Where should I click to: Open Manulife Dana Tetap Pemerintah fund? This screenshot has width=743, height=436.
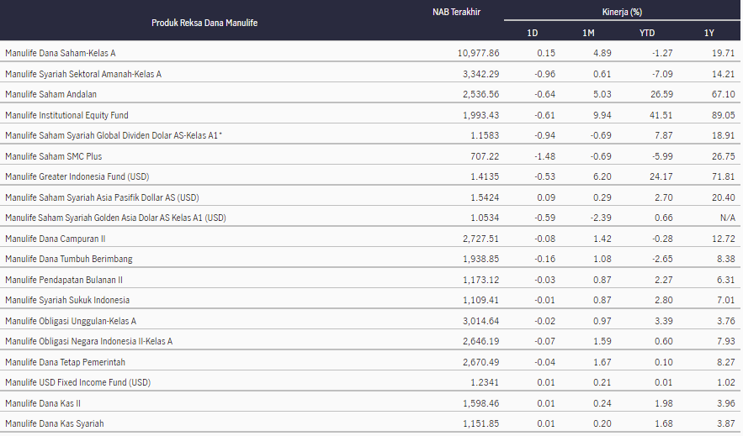click(x=65, y=362)
